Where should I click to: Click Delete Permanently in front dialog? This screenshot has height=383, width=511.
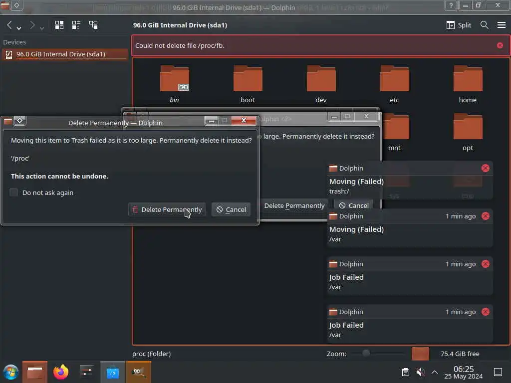[167, 209]
